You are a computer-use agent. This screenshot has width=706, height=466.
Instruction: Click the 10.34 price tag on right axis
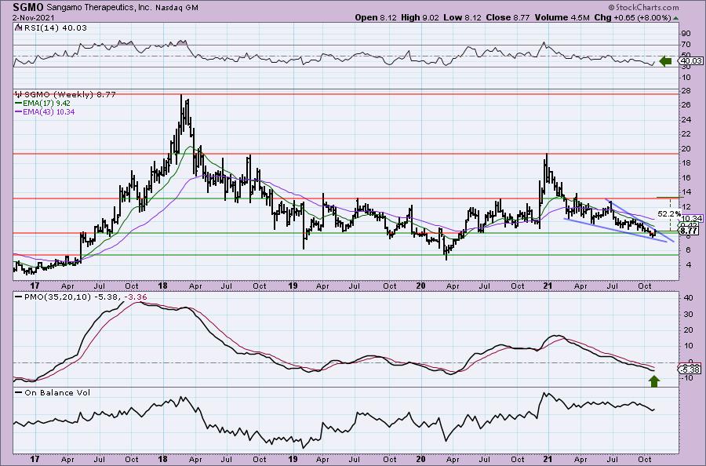[x=692, y=218]
